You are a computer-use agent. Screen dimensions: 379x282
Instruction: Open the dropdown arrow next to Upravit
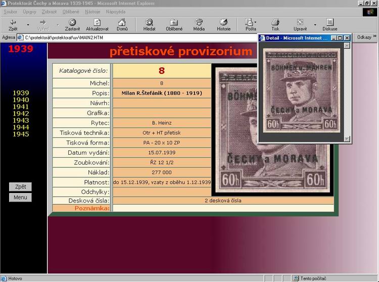[x=315, y=25]
